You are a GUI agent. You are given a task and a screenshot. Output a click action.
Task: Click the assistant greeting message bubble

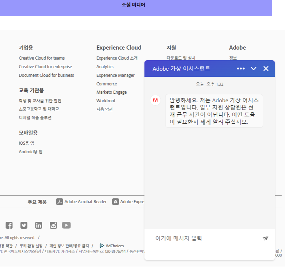click(214, 111)
